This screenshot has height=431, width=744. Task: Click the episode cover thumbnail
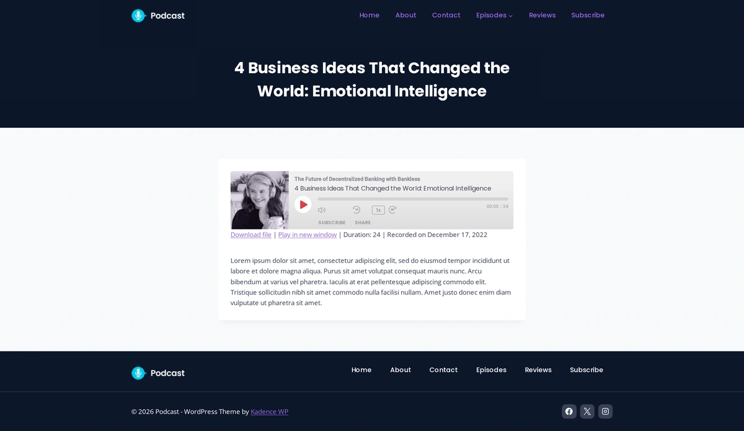pos(260,200)
